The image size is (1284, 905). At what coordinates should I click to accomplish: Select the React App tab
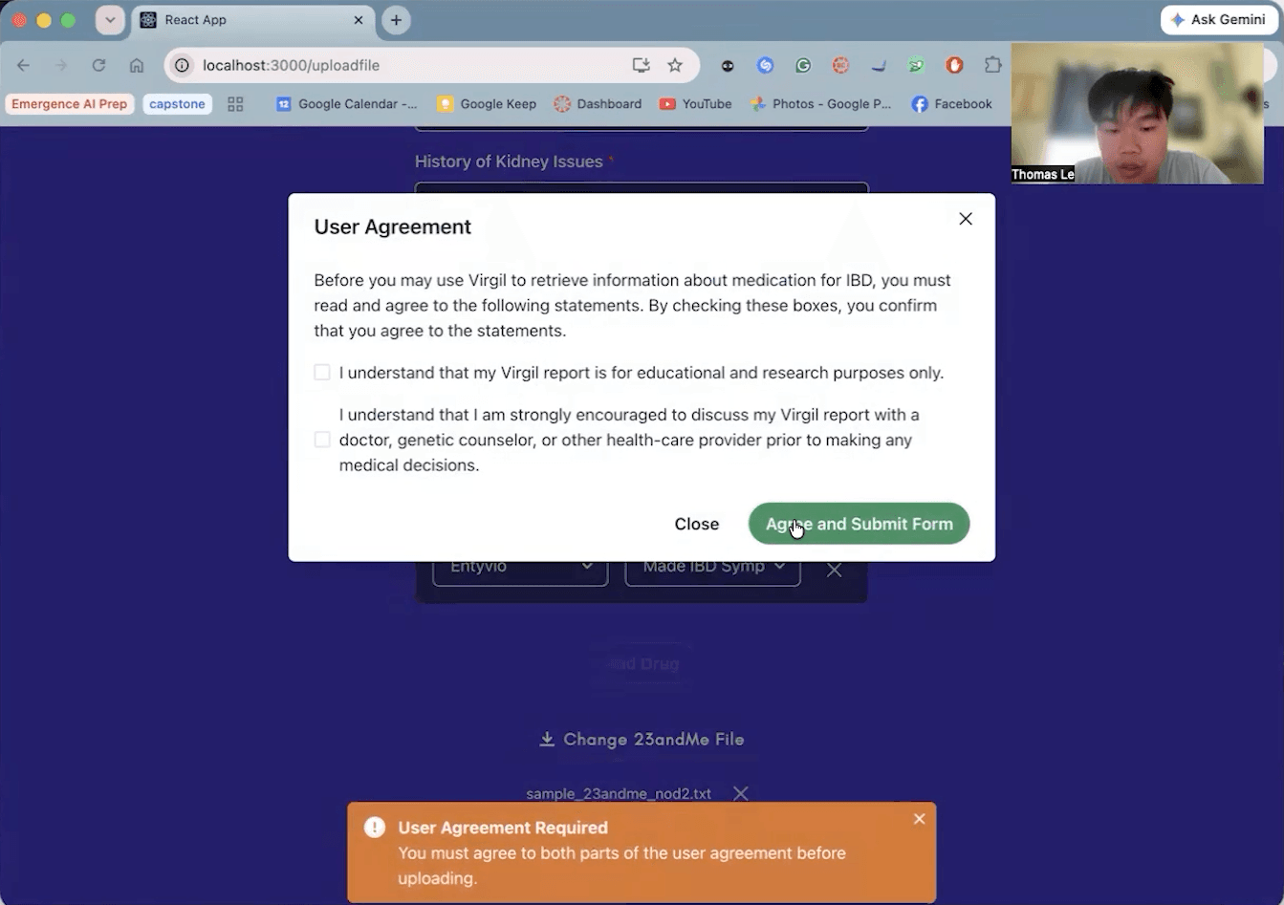pos(252,20)
